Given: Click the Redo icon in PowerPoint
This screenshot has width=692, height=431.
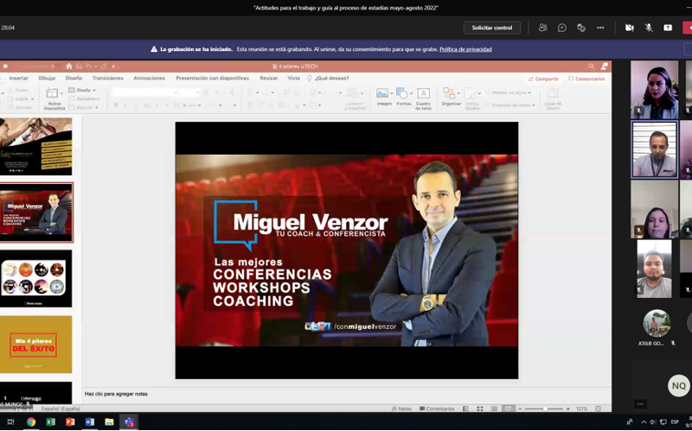Looking at the screenshot, I should pyautogui.click(x=103, y=67).
